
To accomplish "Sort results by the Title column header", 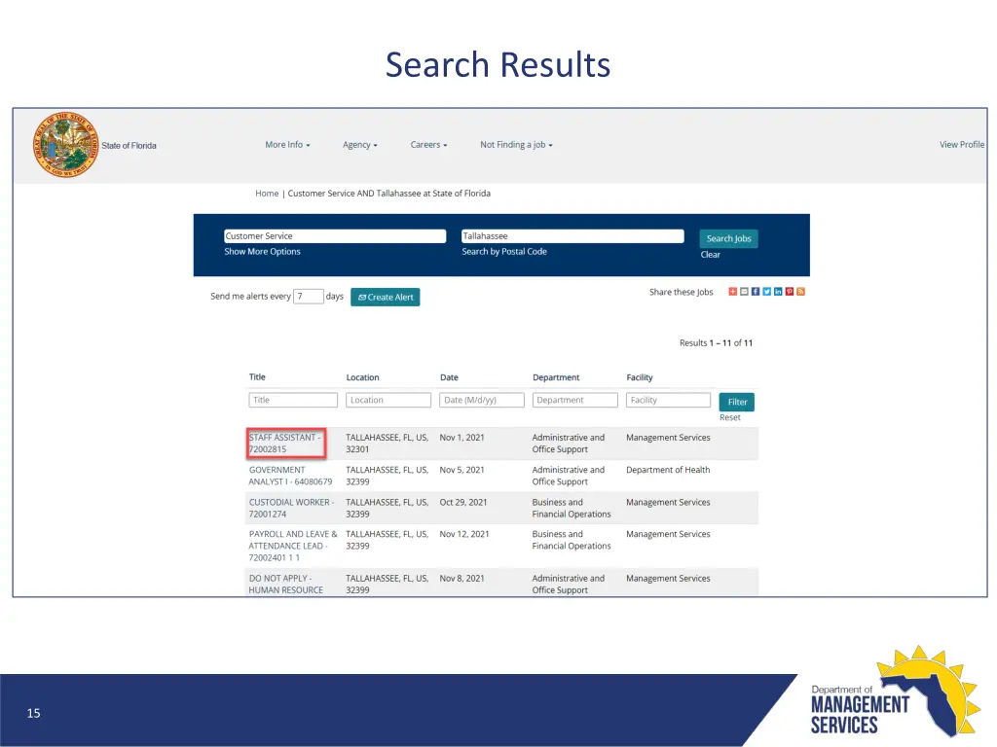I will [257, 376].
